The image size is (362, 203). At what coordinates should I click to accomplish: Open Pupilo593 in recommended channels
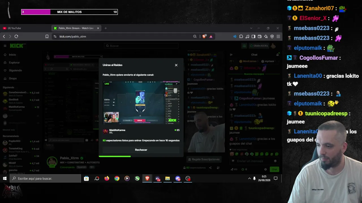click(21, 142)
